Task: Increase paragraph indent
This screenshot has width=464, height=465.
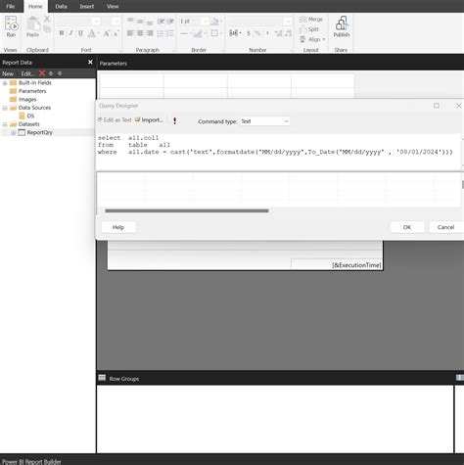Action: [170, 22]
